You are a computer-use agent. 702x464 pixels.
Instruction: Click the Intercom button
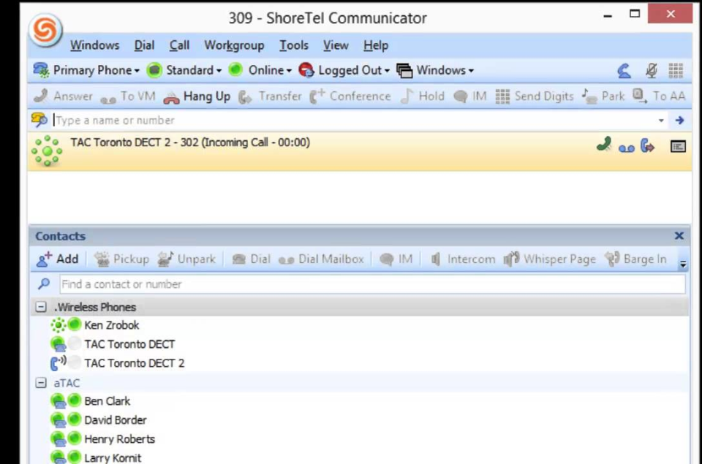point(462,259)
